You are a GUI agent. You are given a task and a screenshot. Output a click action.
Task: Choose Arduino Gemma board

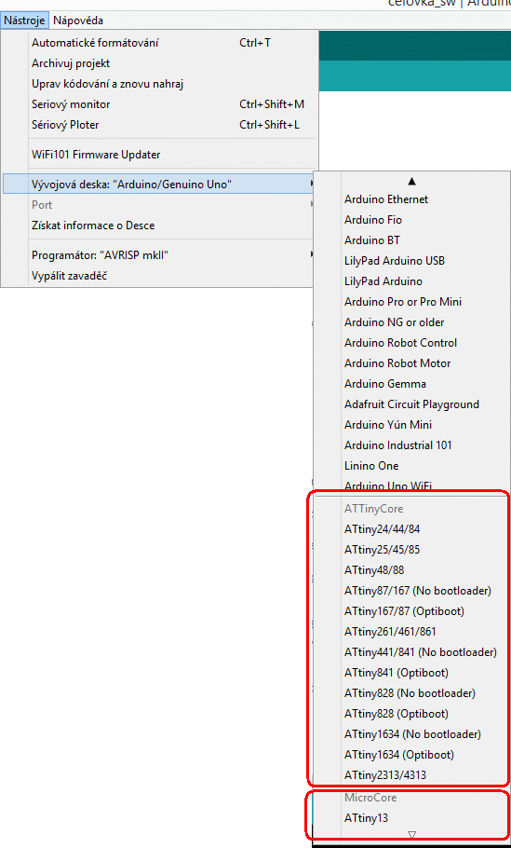coord(411,385)
